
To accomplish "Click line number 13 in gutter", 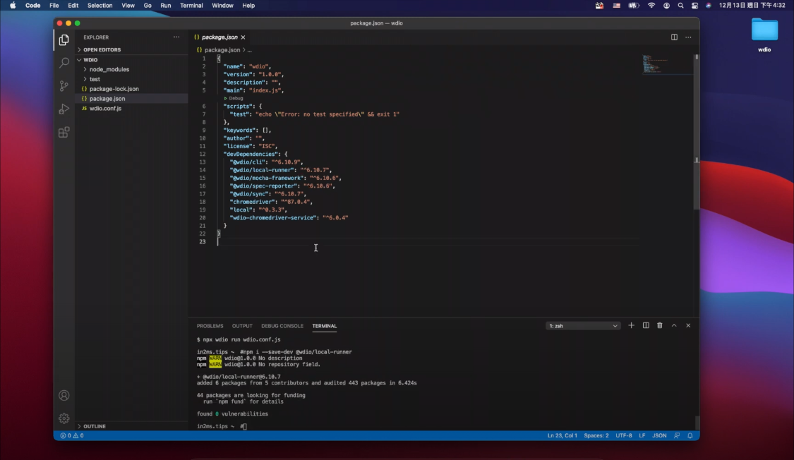I will 203,162.
